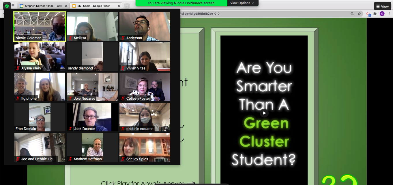The width and height of the screenshot is (393, 185).
Task: Click the zoom magnifier icon in address bar
Action: point(352,14)
